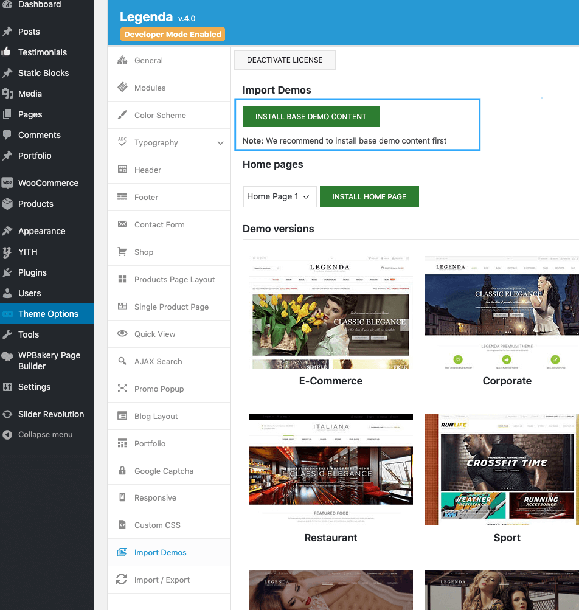Select the Import / Export refresh icon

[x=122, y=579]
